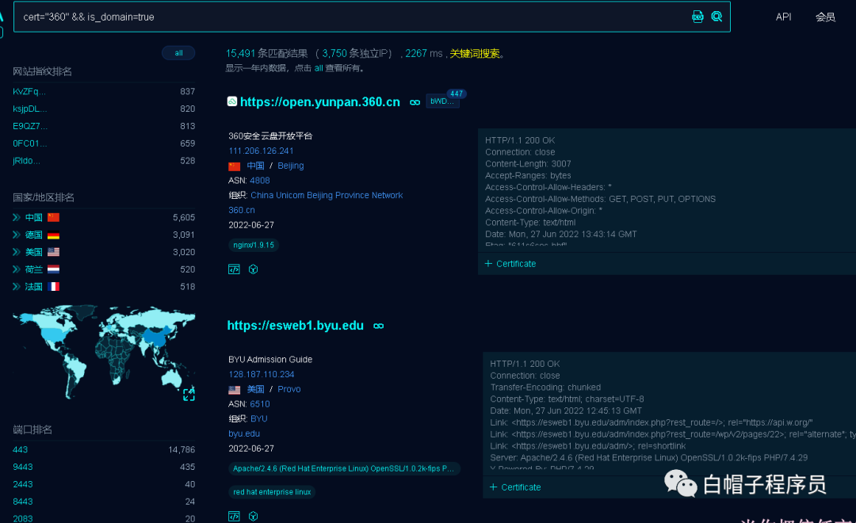Expand Certificate section for open.yunpan.360.cn
The image size is (856, 523).
click(x=510, y=264)
